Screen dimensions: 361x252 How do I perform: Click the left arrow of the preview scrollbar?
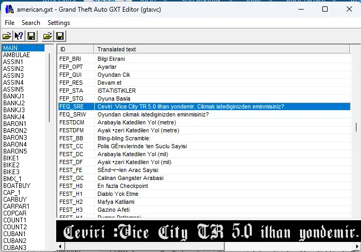(60, 246)
